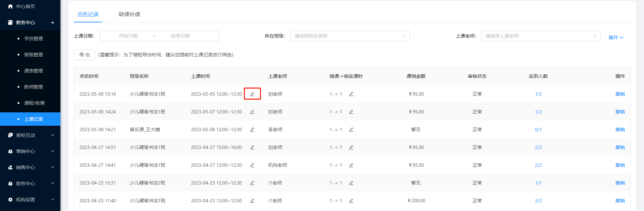The height and width of the screenshot is (211, 644).
Task: Expand the 销售中心 menu chevron
Action: [x=53, y=167]
